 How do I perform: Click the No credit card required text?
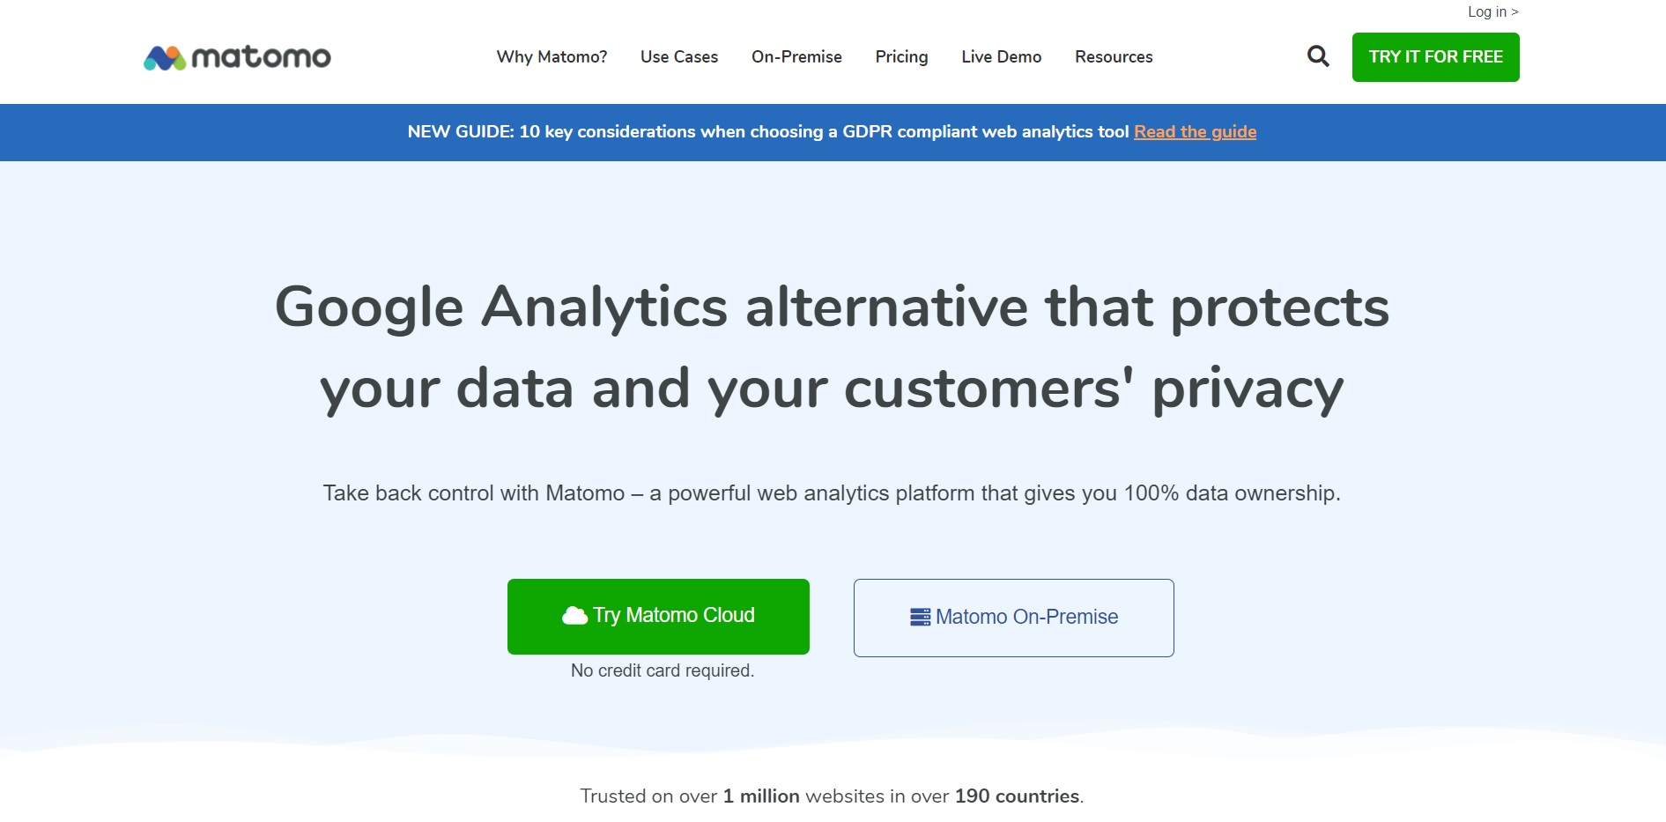click(662, 670)
